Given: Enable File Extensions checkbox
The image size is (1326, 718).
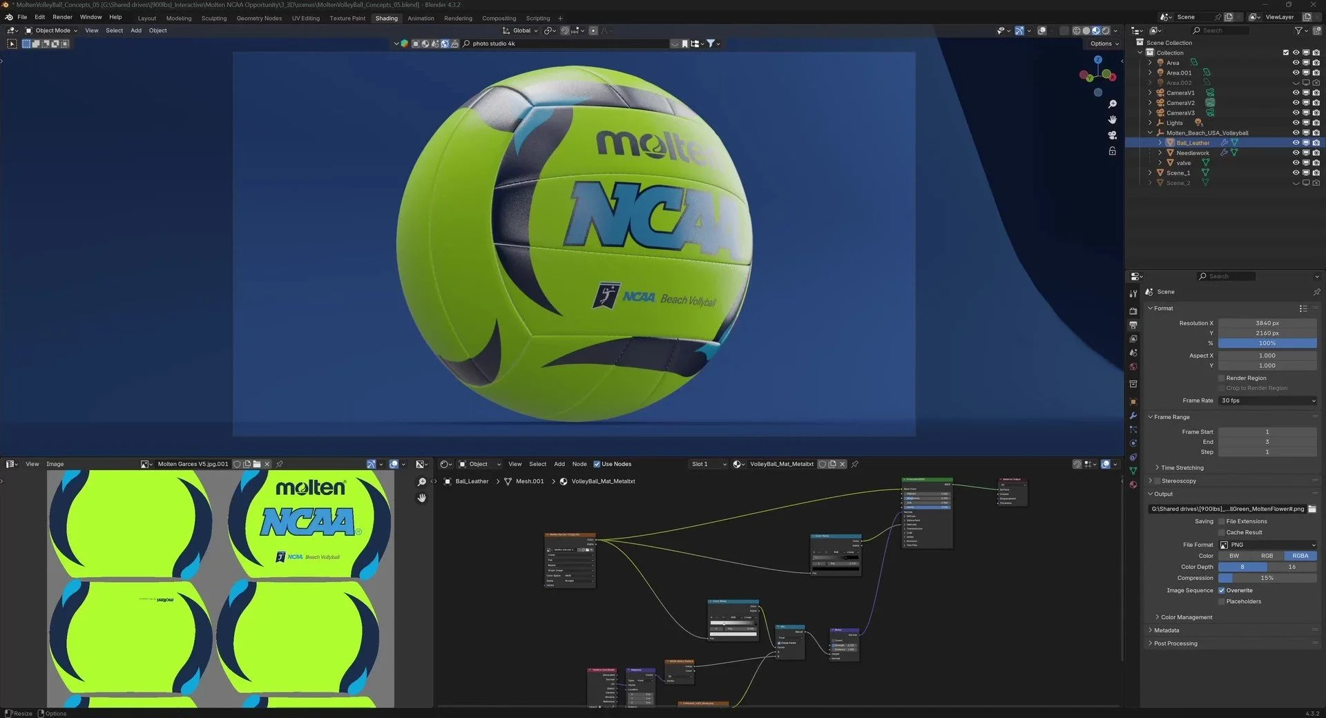Looking at the screenshot, I should [x=1221, y=521].
